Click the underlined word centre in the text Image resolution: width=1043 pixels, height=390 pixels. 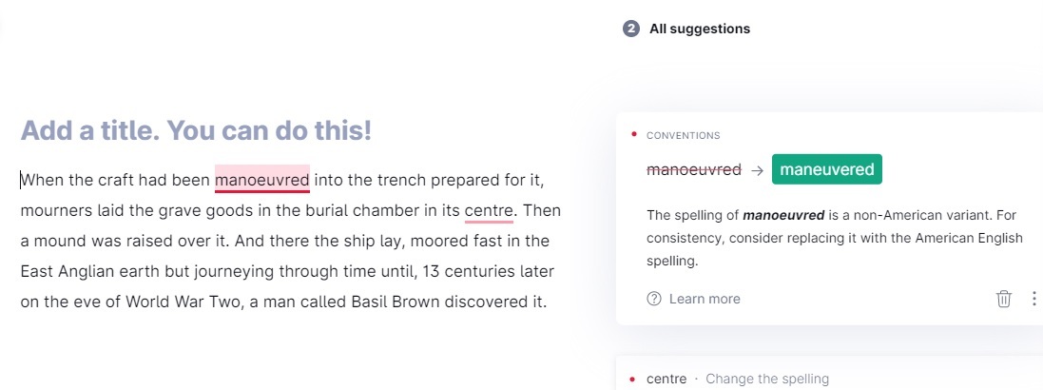coord(489,211)
